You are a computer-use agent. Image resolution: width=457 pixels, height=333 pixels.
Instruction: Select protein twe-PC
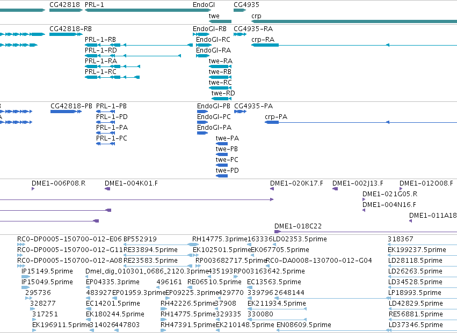point(222,165)
